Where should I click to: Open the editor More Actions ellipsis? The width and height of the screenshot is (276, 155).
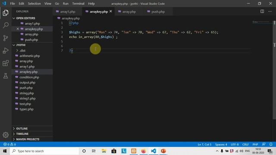[x=270, y=12]
